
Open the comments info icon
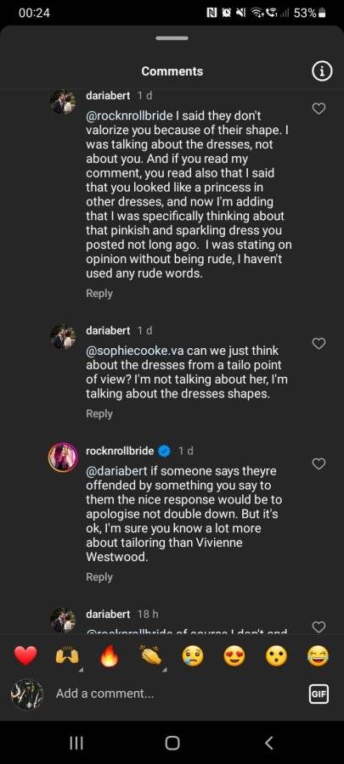pos(322,71)
